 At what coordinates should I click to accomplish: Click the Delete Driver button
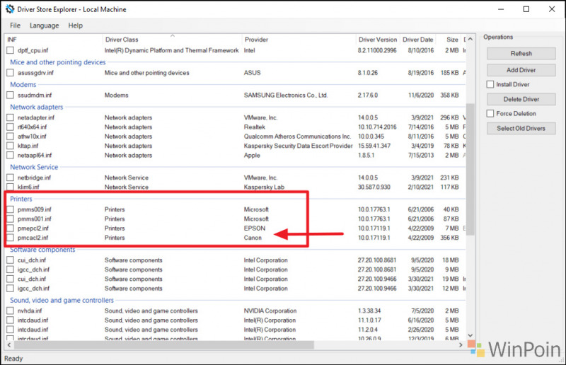521,99
